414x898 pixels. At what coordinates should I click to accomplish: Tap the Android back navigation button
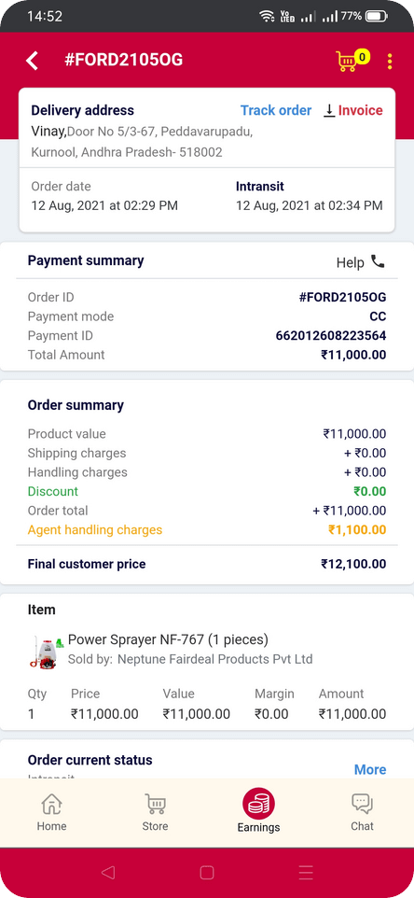click(x=107, y=872)
